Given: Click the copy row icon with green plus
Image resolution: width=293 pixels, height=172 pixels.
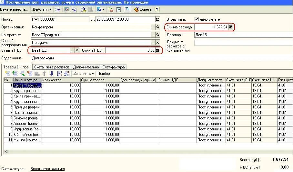Looking at the screenshot, I should tap(15, 74).
